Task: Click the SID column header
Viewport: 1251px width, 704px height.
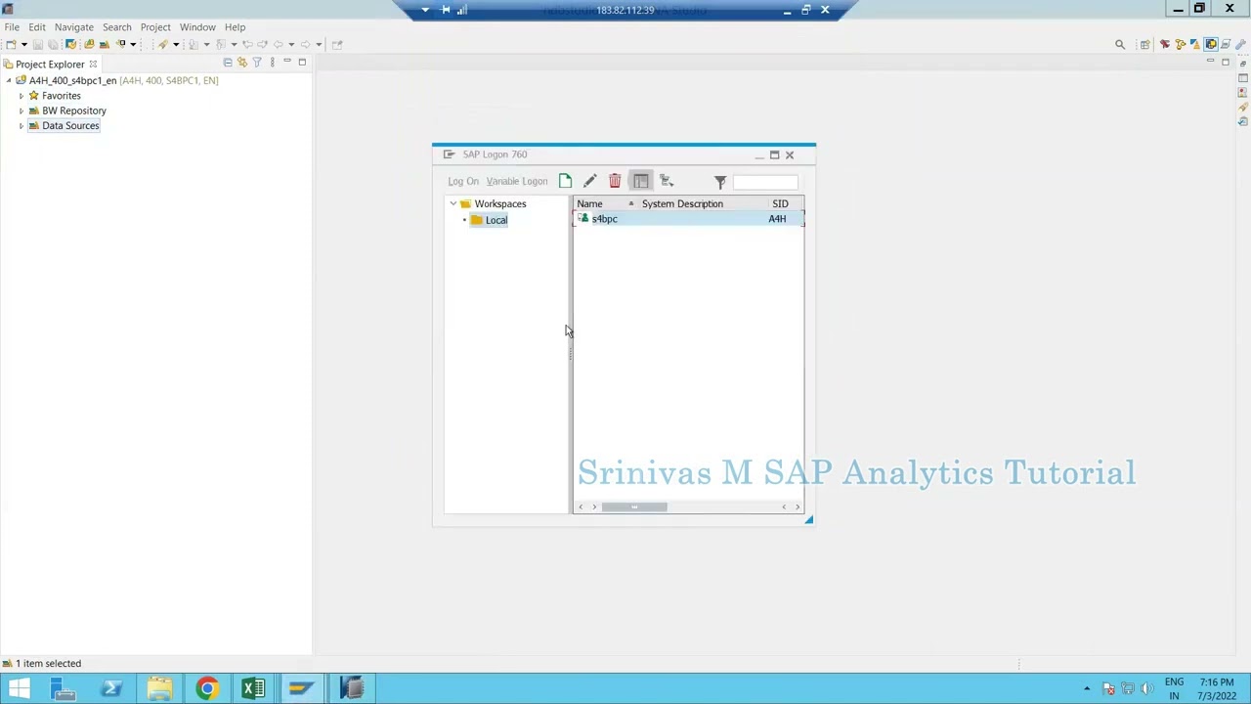Action: point(780,204)
